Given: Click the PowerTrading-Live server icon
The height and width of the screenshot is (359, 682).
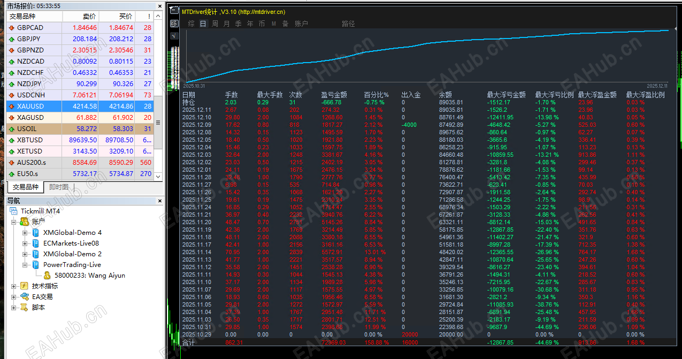Looking at the screenshot, I should 35,265.
